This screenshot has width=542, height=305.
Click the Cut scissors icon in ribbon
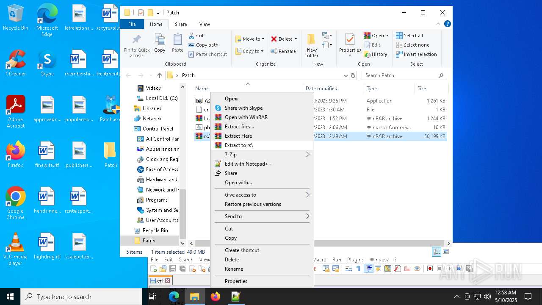(191, 36)
